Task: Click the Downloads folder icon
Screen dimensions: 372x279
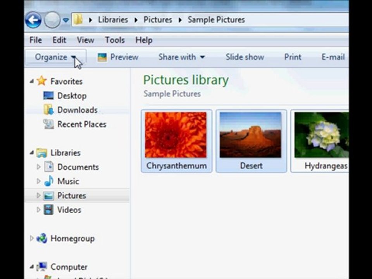Action: (48, 110)
